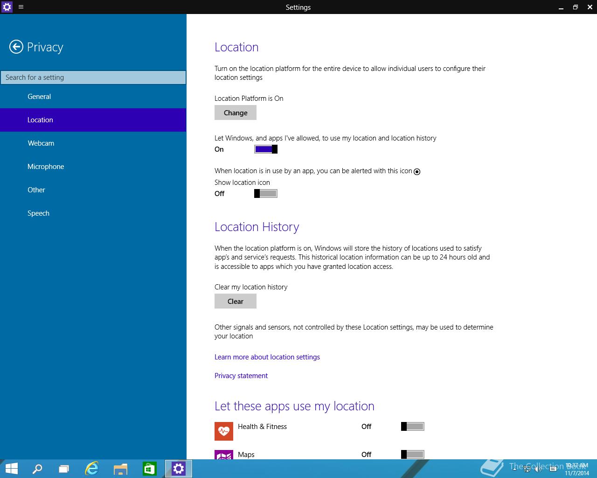Open the Windows Start button

11,469
